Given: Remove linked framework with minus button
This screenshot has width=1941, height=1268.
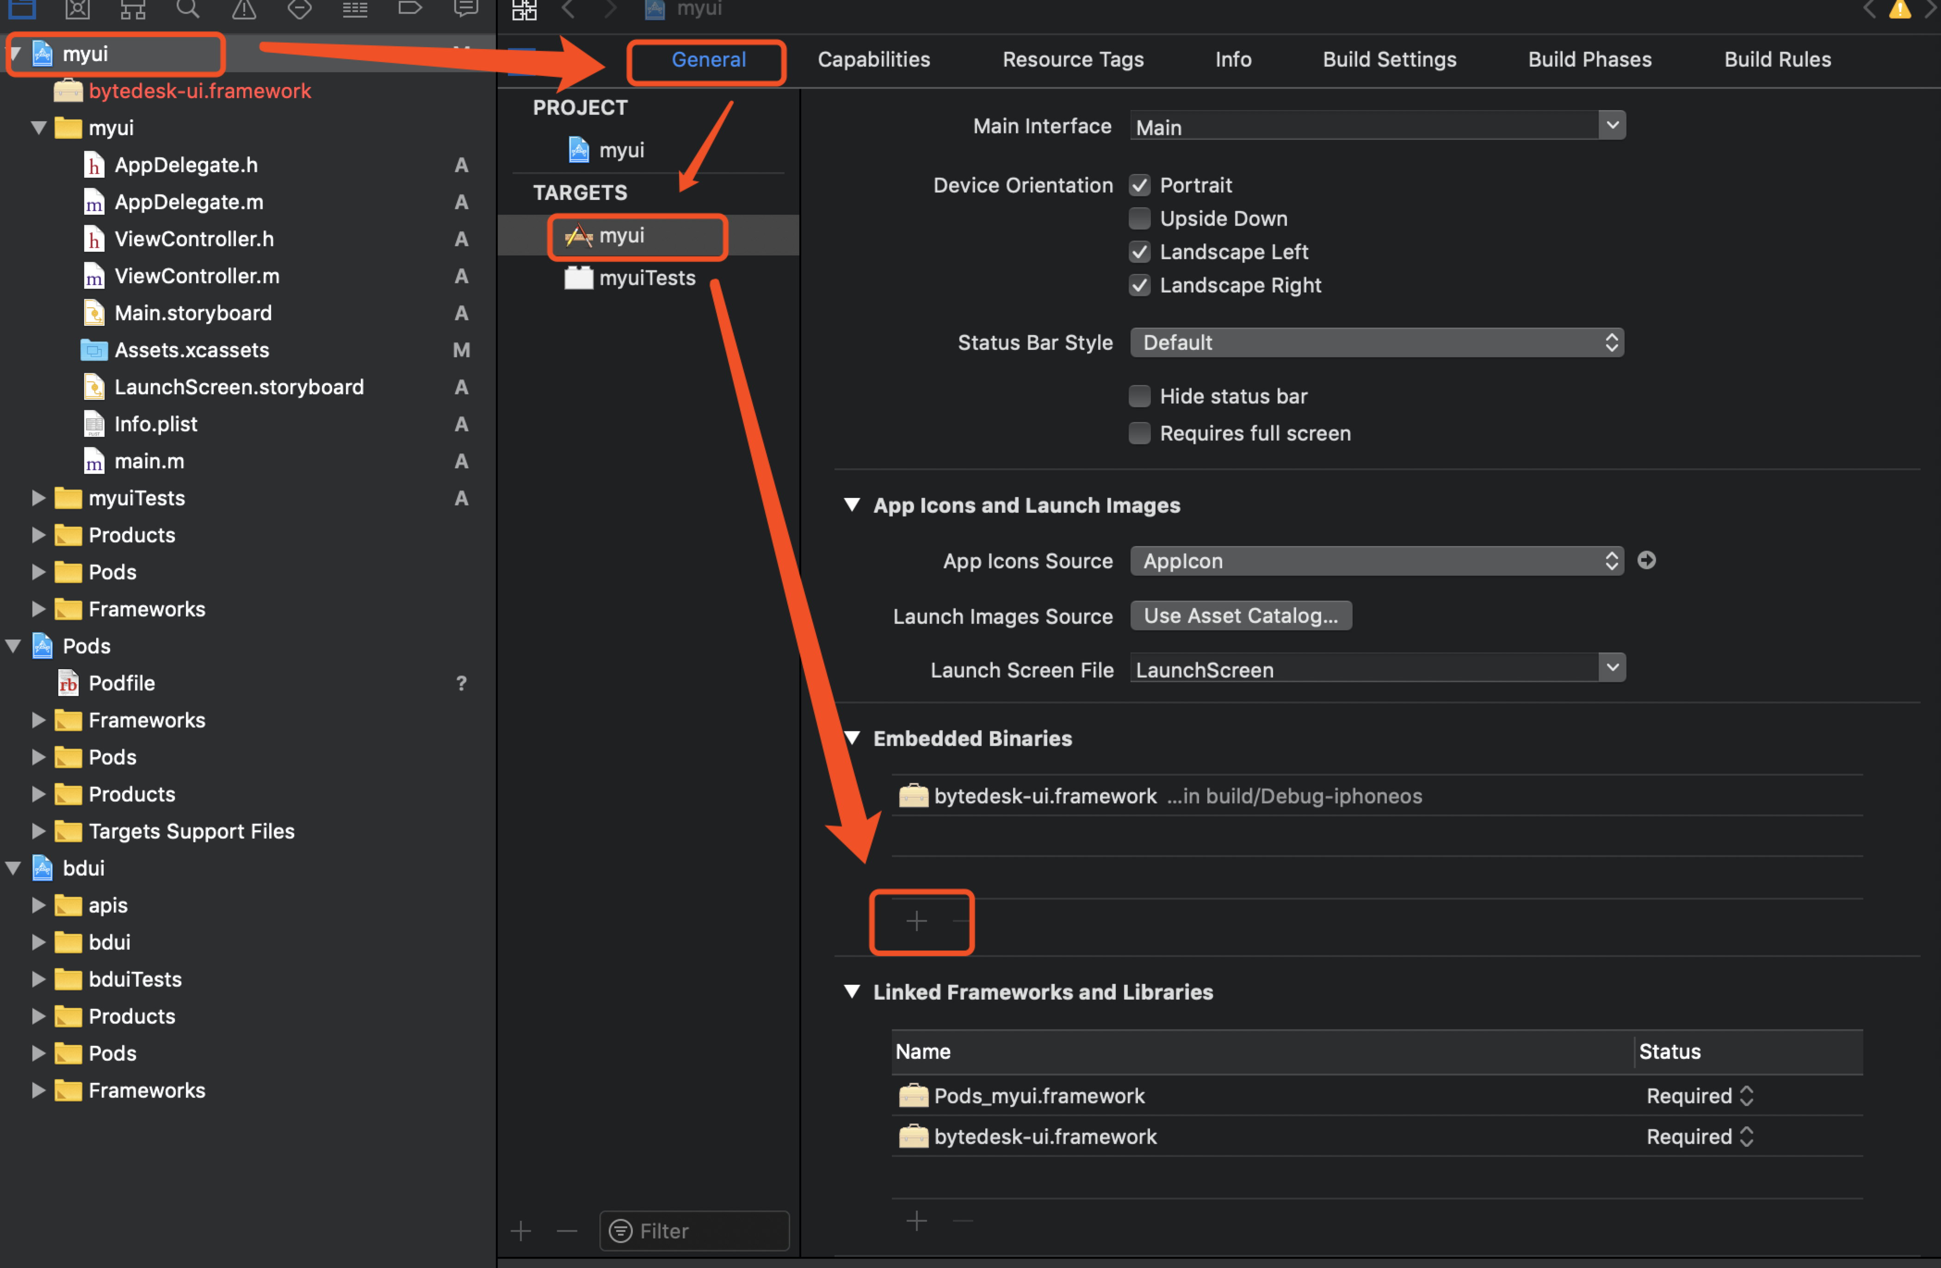Looking at the screenshot, I should click(x=963, y=1221).
